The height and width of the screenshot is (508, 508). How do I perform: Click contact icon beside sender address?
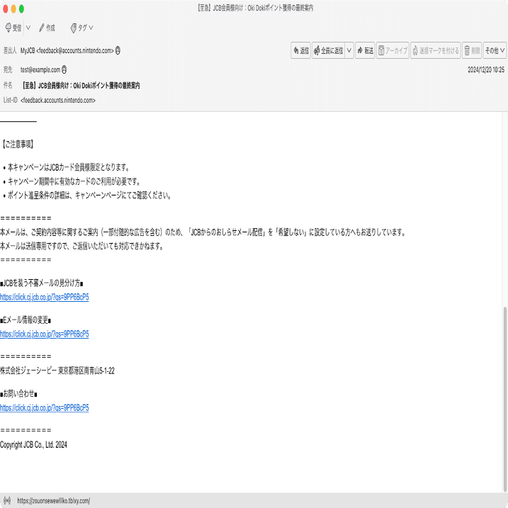[x=118, y=50]
